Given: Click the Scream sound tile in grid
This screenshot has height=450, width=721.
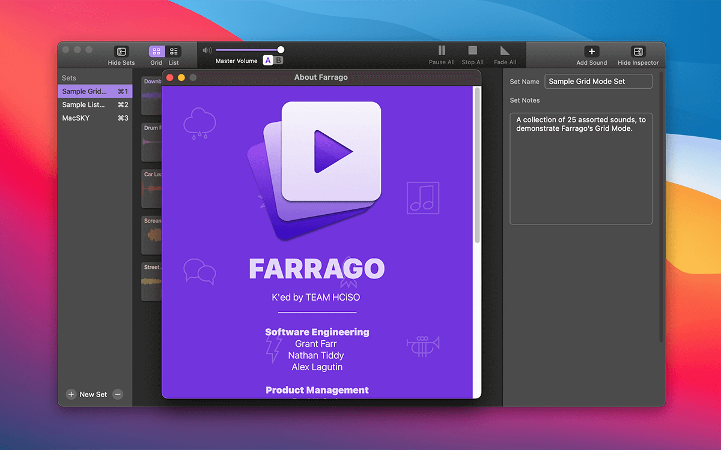Looking at the screenshot, I should [x=151, y=235].
